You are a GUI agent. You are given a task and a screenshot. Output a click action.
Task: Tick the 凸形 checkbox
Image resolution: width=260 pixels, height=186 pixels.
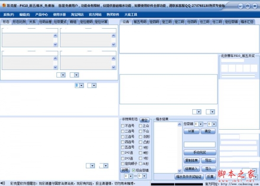click(140, 142)
